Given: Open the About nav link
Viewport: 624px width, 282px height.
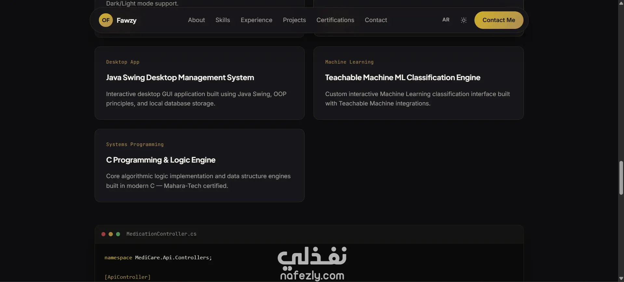Looking at the screenshot, I should tap(196, 20).
